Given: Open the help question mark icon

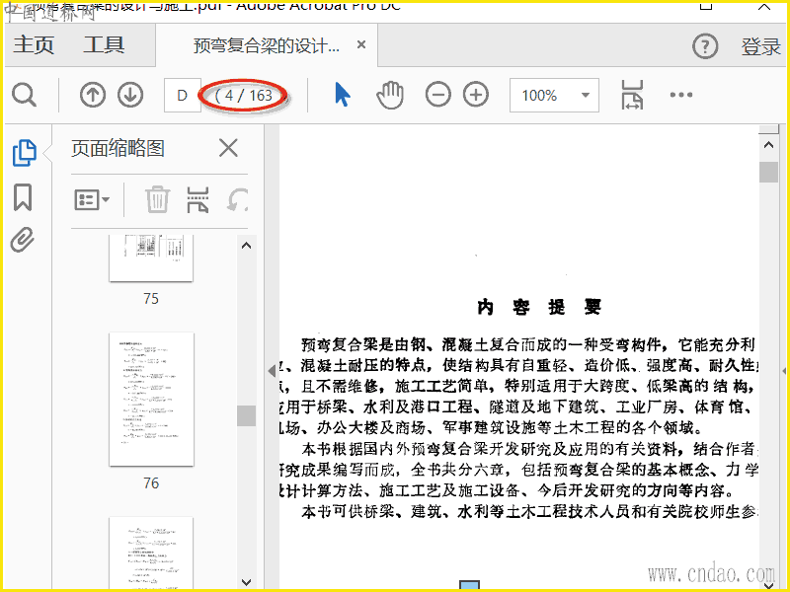Looking at the screenshot, I should [705, 46].
